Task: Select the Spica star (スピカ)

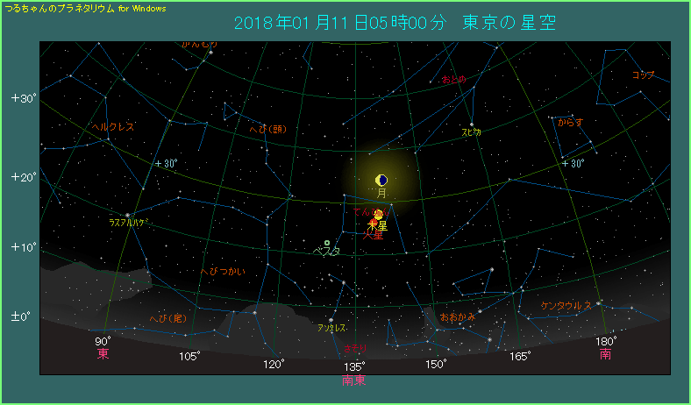Action: point(472,124)
